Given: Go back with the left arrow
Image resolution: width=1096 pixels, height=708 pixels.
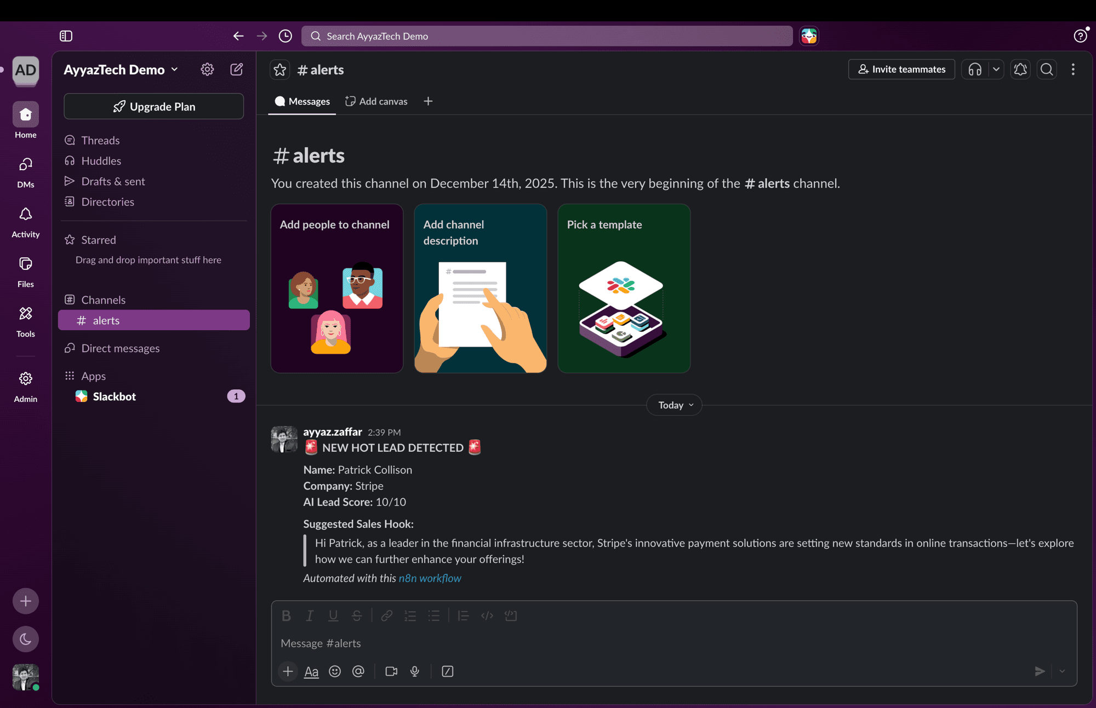Looking at the screenshot, I should coord(238,36).
